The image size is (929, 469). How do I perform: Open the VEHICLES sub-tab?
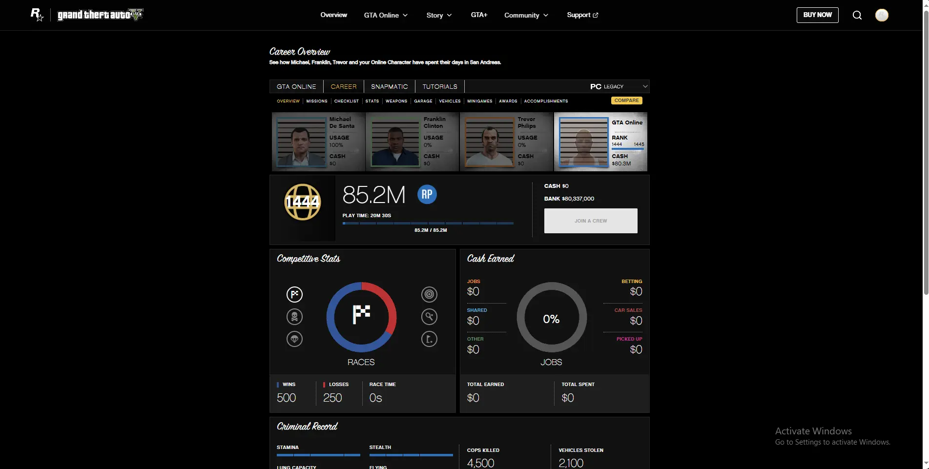click(x=450, y=101)
